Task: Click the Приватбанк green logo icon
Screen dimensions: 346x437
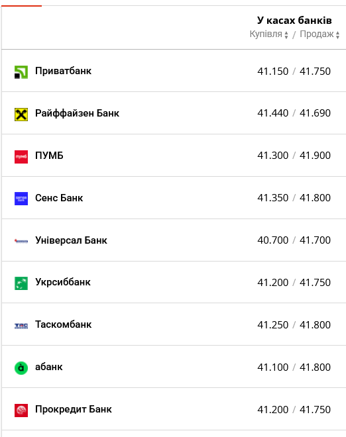Action: pos(21,72)
